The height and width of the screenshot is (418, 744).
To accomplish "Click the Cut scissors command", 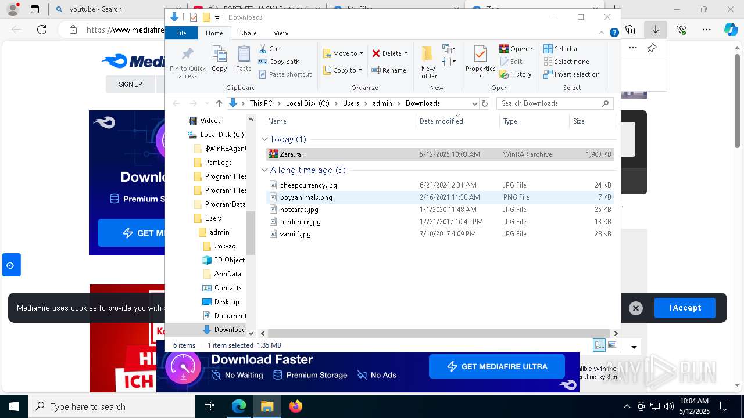I will (269, 49).
